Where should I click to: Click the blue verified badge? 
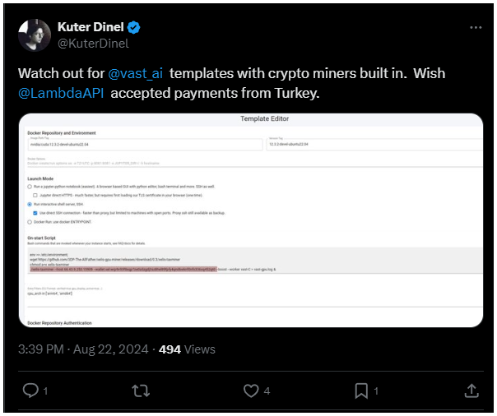pos(134,27)
